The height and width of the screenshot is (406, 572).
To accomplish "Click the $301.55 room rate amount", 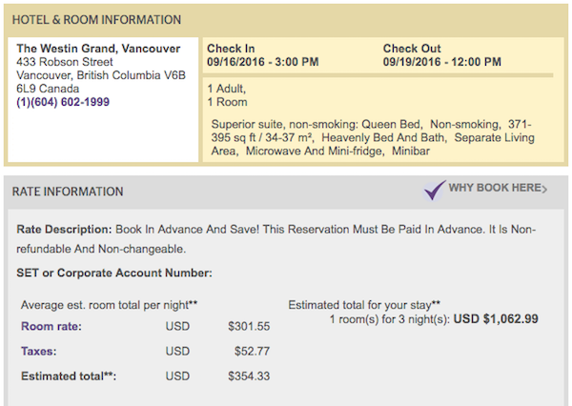I will pos(249,326).
